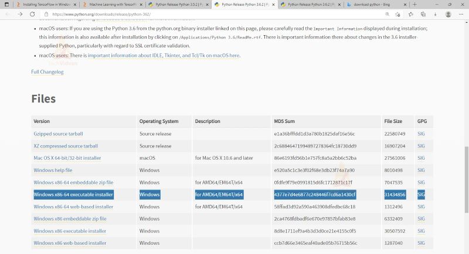
Task: Open SIG link for Gzipped source tarball
Action: point(421,133)
